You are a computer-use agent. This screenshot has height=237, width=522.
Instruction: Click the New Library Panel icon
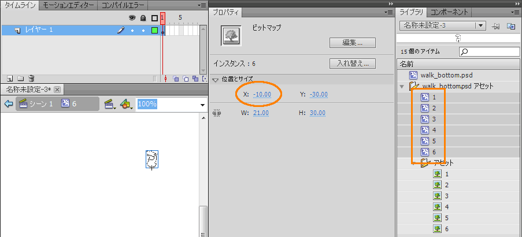(x=511, y=26)
